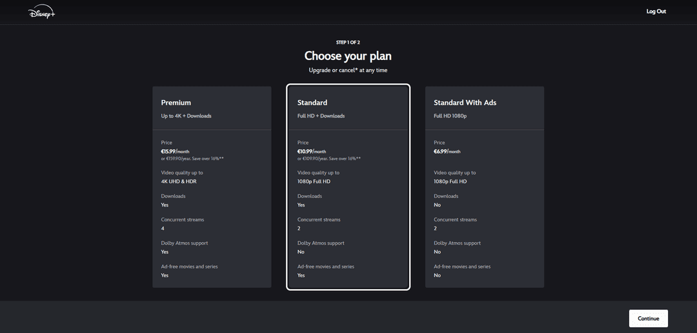Log out of the account

click(x=656, y=12)
